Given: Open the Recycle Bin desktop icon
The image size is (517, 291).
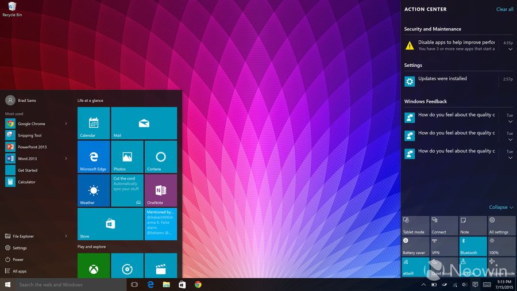Looking at the screenshot, I should tap(12, 9).
